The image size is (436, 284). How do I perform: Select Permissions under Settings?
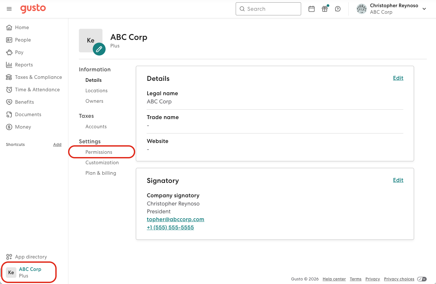click(x=99, y=152)
